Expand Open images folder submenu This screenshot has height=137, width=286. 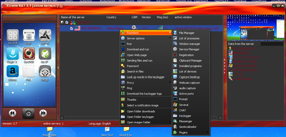[146, 122]
